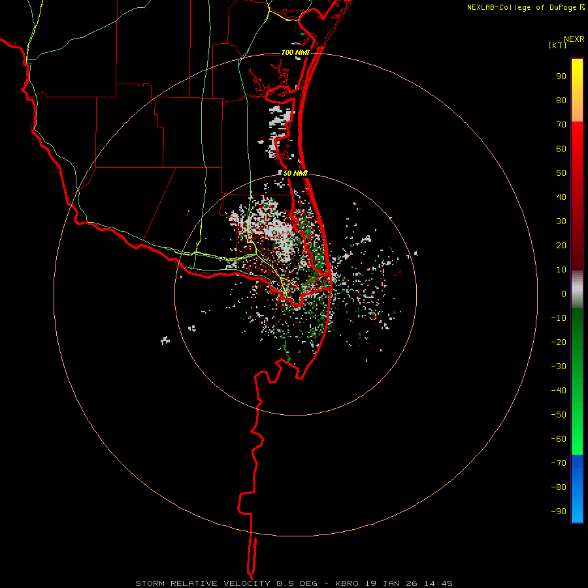The height and width of the screenshot is (588, 588).
Task: Click the 70 value on the velocity scale
Action: coord(561,125)
